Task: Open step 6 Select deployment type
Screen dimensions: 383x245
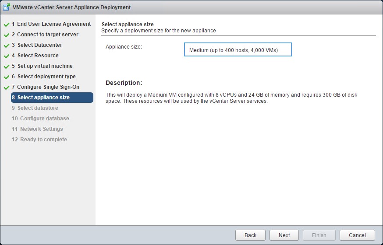Action: [x=44, y=76]
